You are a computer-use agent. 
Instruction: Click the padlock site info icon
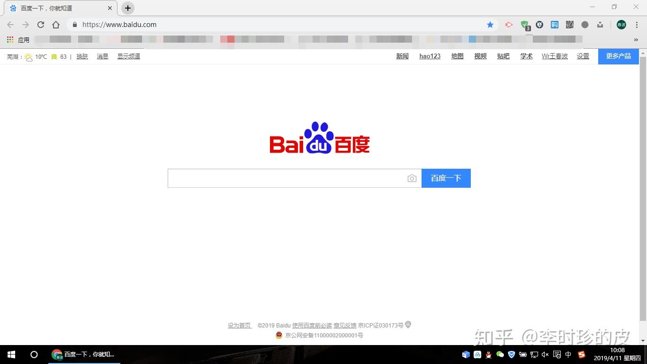click(75, 25)
